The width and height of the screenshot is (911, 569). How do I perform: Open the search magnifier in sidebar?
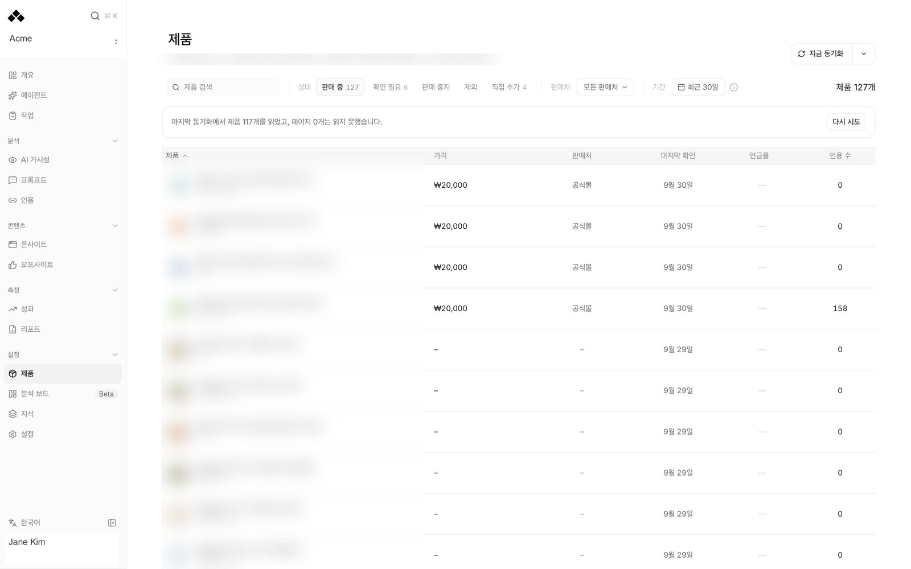coord(95,16)
